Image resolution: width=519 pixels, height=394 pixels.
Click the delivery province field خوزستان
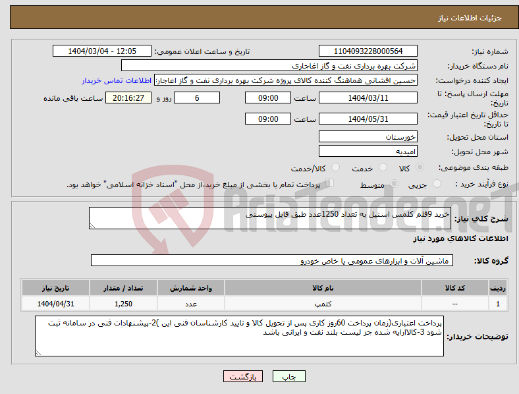tap(368, 136)
